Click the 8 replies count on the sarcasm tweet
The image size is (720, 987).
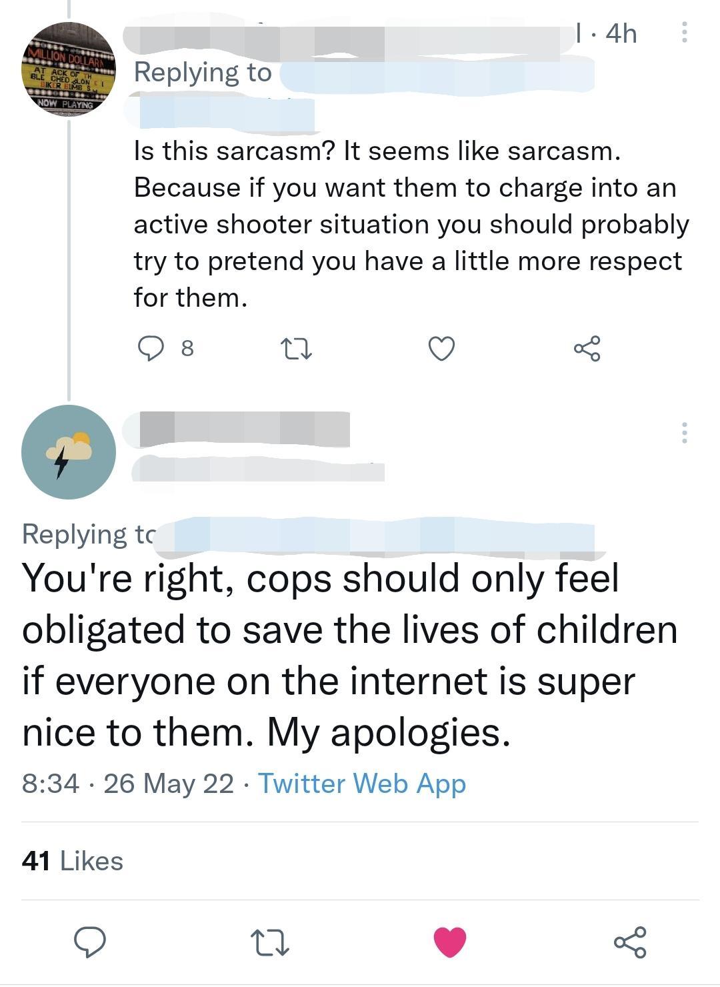pyautogui.click(x=188, y=347)
